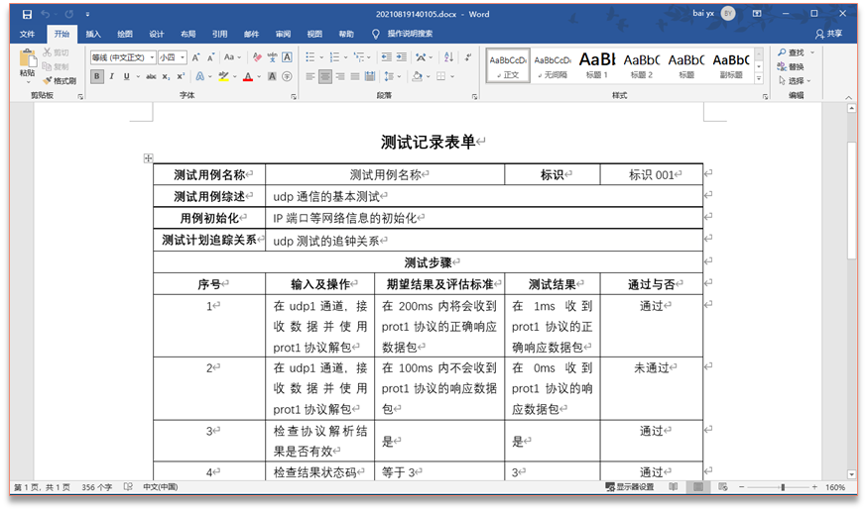
Task: Toggle Underline formatting
Action: 127,76
